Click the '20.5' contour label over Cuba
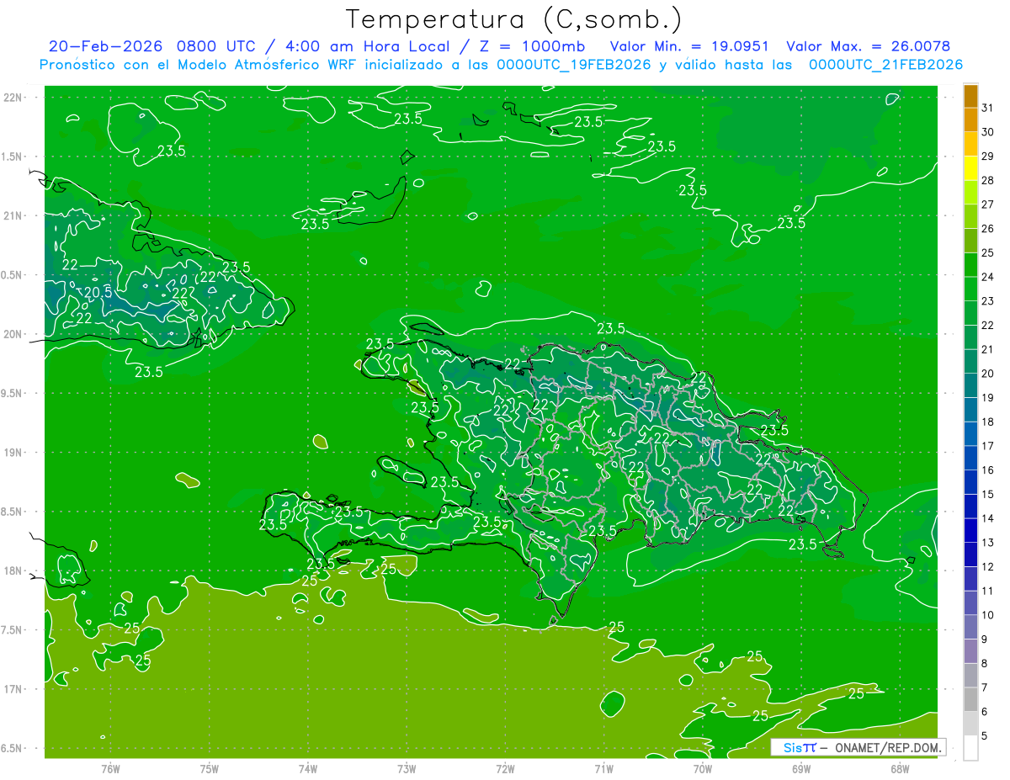 click(x=98, y=292)
